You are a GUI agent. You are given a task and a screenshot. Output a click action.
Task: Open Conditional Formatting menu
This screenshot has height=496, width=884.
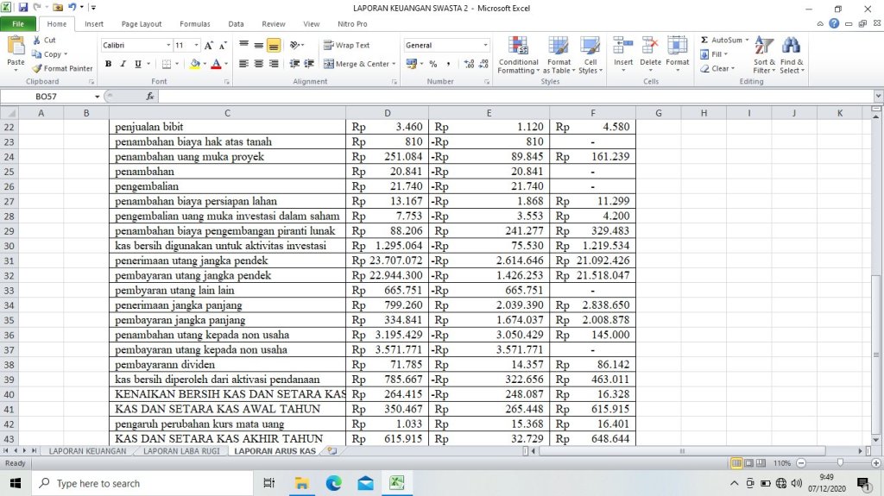[x=518, y=54]
